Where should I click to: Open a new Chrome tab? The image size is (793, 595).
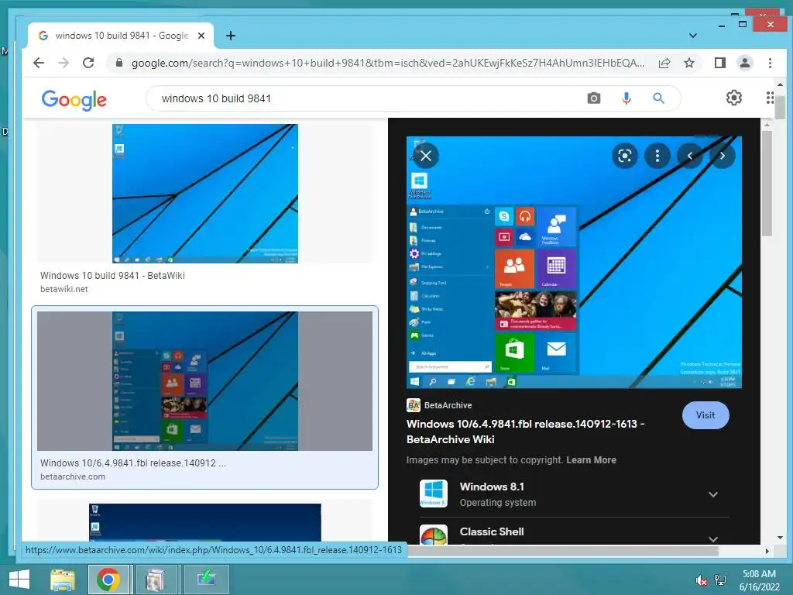point(231,36)
